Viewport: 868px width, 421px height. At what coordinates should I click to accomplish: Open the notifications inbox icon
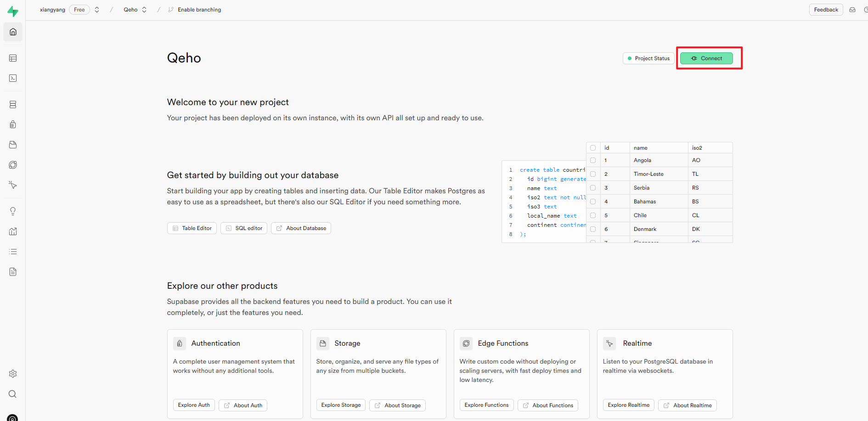852,10
